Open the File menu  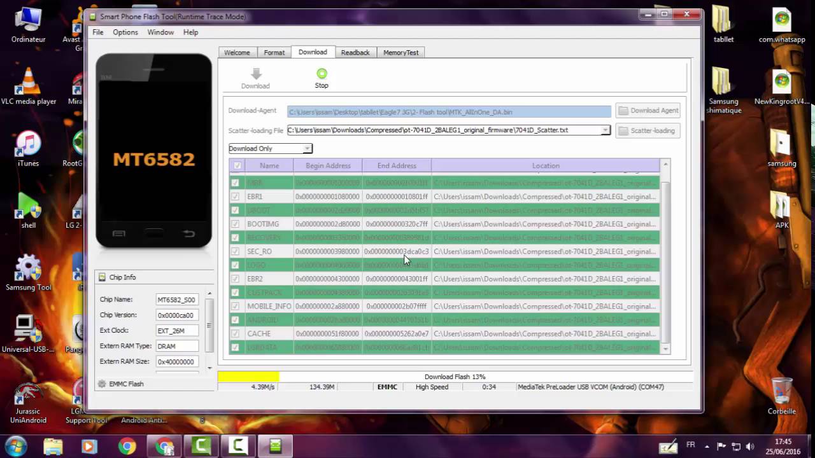(97, 32)
